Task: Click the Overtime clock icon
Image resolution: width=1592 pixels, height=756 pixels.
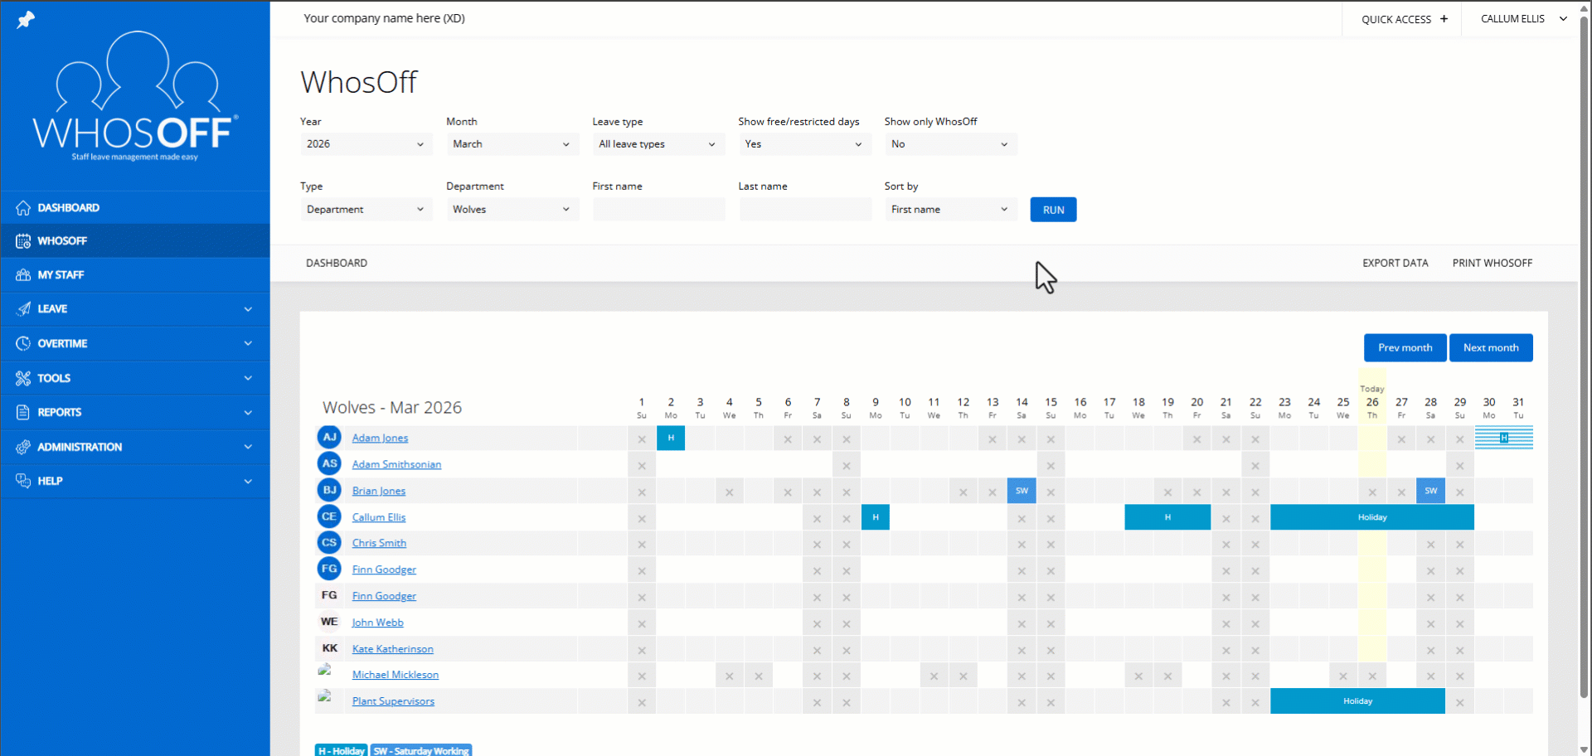Action: coord(23,343)
